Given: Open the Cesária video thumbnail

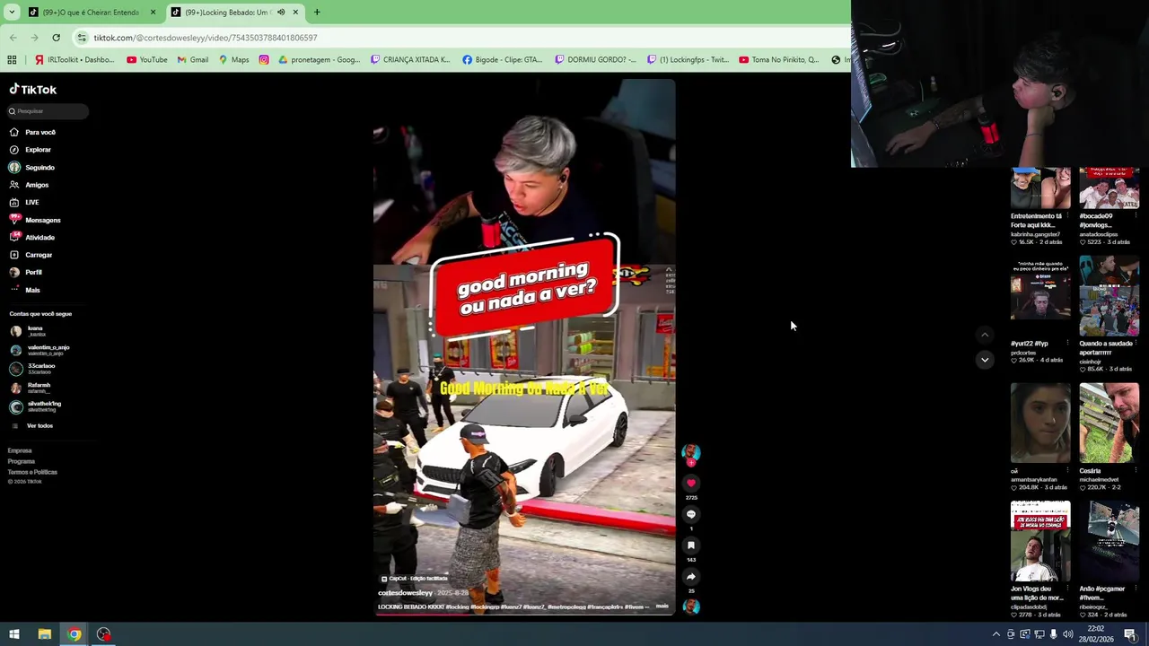Looking at the screenshot, I should click(x=1110, y=423).
